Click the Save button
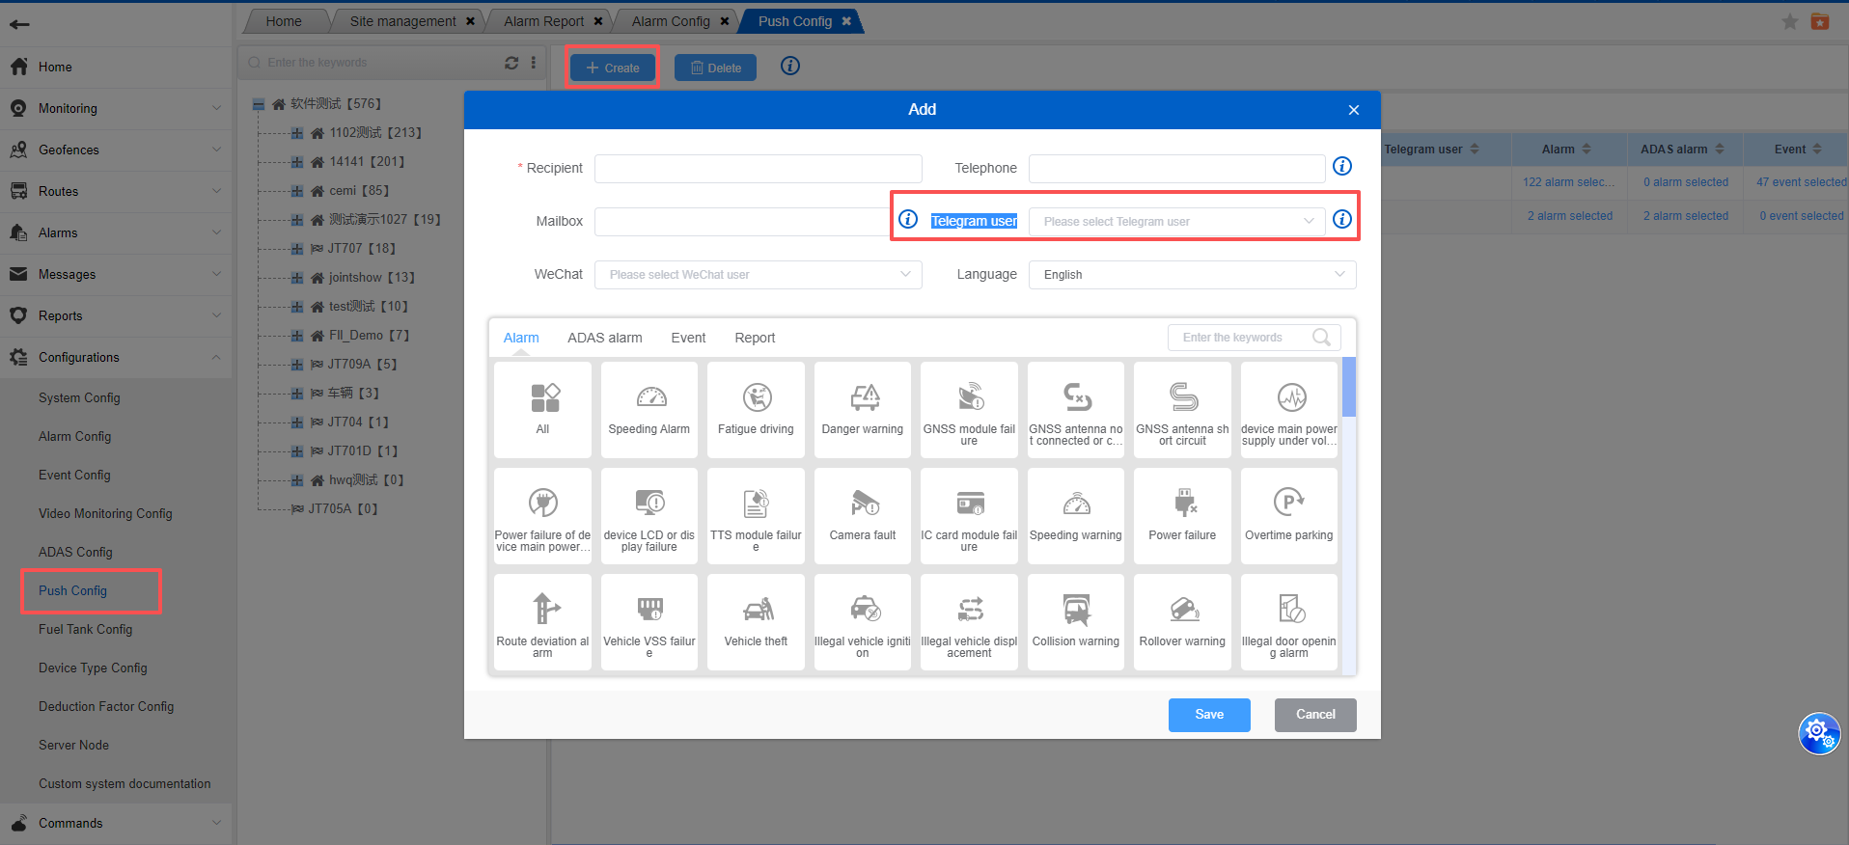 1209,715
